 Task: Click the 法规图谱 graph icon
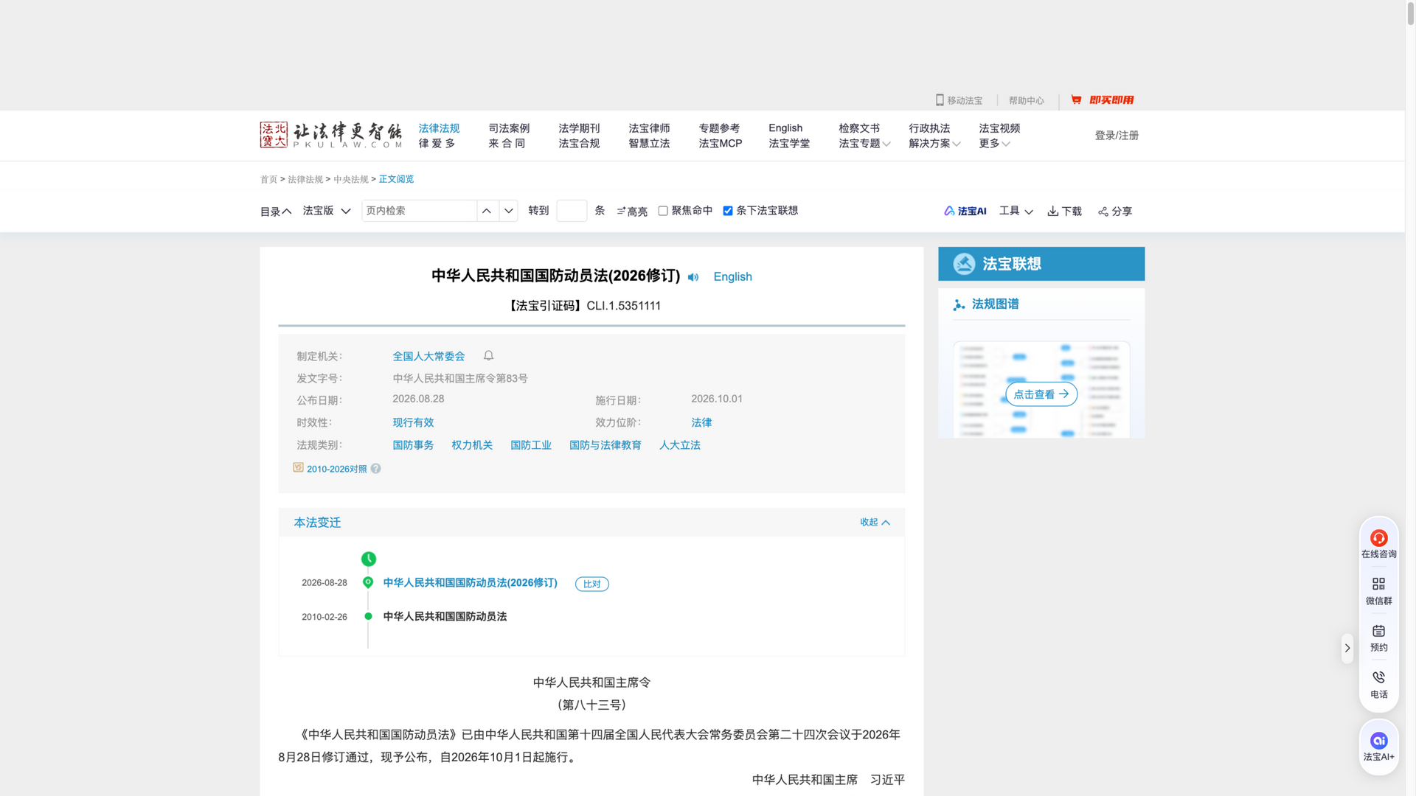[959, 304]
